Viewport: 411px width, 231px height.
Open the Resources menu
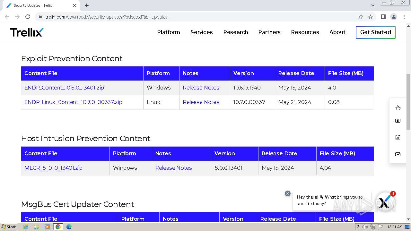pos(305,32)
